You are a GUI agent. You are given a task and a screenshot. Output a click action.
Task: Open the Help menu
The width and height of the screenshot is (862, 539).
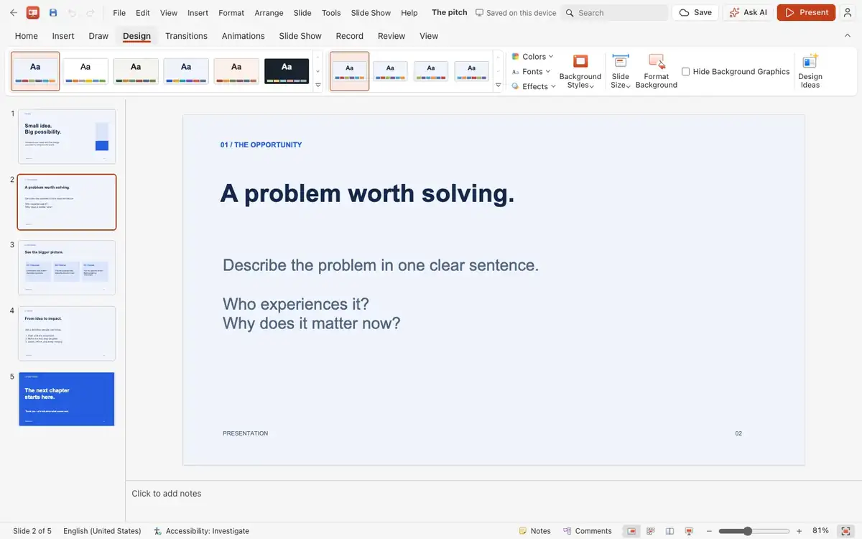[409, 13]
